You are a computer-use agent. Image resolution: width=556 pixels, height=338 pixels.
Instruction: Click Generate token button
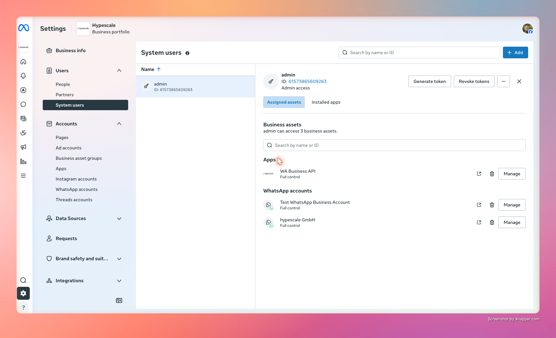tap(429, 81)
